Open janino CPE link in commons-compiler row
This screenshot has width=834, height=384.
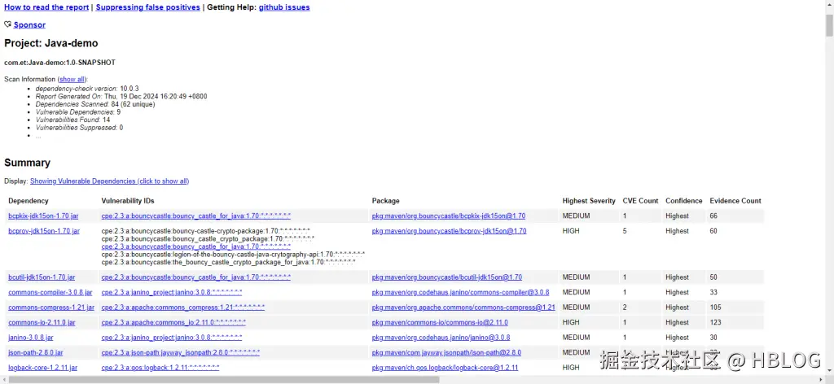[172, 292]
